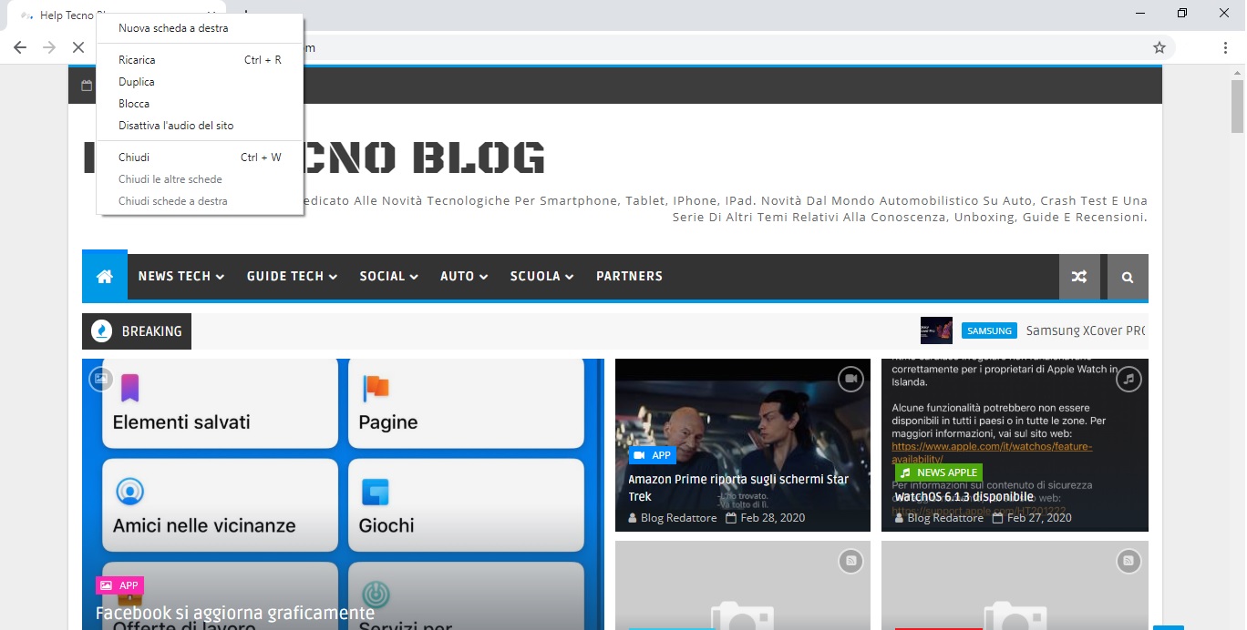Click the page vertical scrollbar thumb
The image size is (1247, 630).
pos(1237,107)
